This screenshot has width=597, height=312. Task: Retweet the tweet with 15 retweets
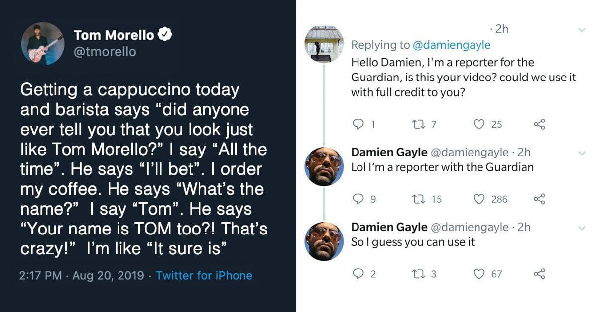point(419,199)
